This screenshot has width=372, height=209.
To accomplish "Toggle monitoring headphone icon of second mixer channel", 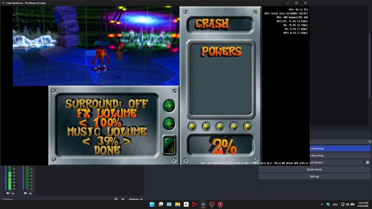I will click(30, 193).
